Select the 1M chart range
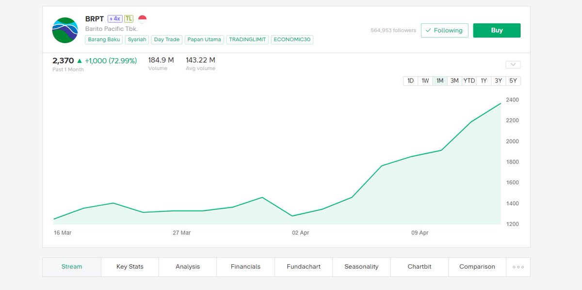This screenshot has width=582, height=290. coord(440,81)
